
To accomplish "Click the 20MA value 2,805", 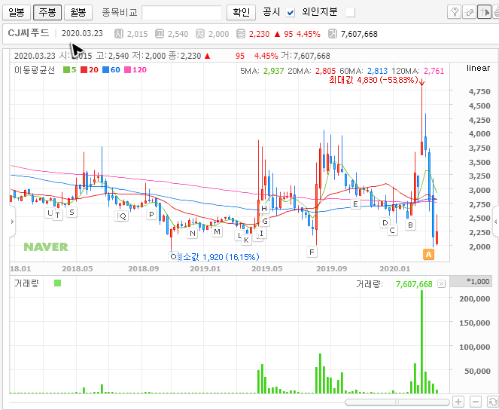I will pyautogui.click(x=326, y=71).
